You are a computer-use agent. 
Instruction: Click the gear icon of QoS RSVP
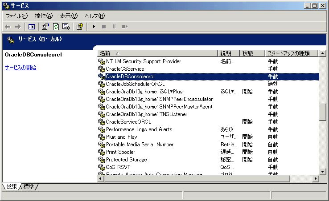pyautogui.click(x=102, y=167)
